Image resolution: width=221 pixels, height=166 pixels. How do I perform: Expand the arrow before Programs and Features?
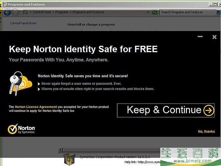(x=70, y=12)
